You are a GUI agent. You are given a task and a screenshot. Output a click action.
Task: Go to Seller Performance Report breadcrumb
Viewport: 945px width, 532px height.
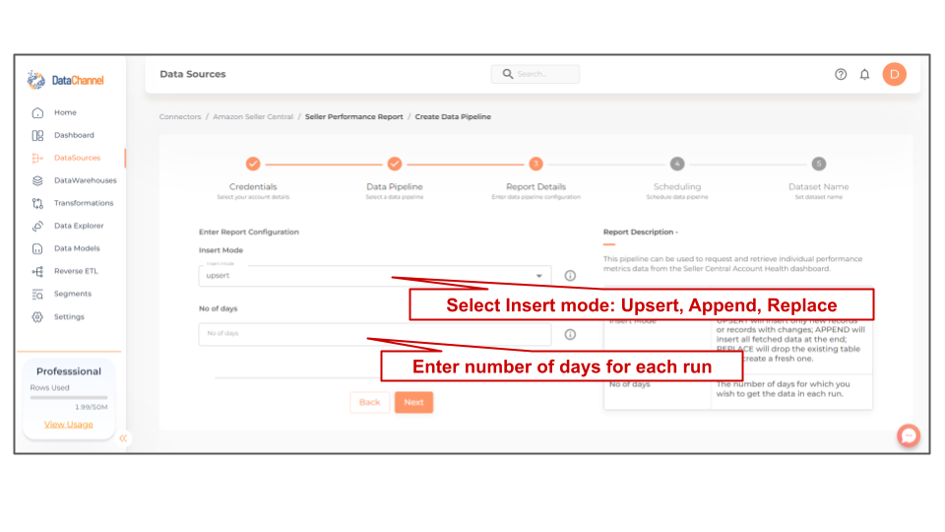point(353,117)
